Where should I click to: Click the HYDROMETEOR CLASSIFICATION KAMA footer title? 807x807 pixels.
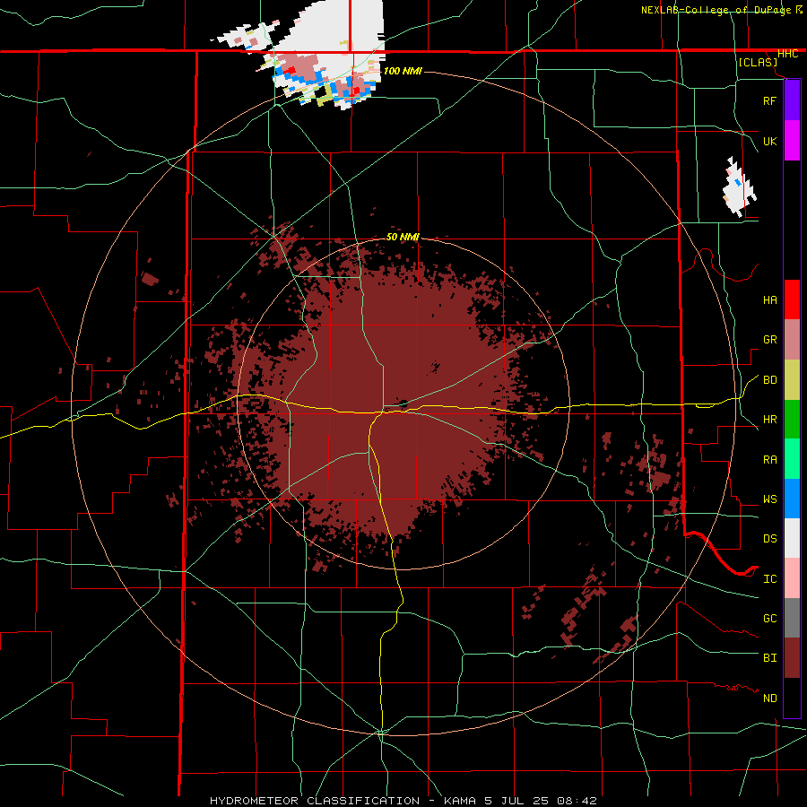pos(403,801)
